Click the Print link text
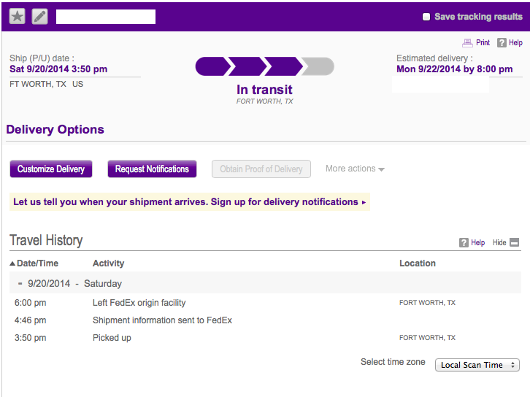 [x=483, y=42]
